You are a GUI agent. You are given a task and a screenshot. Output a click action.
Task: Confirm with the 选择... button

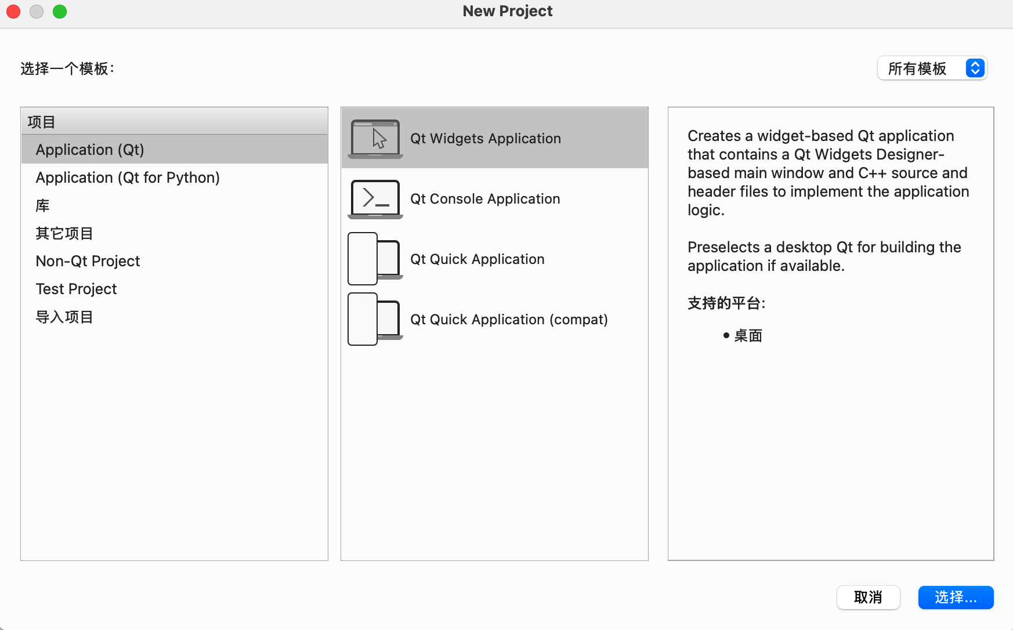tap(956, 597)
